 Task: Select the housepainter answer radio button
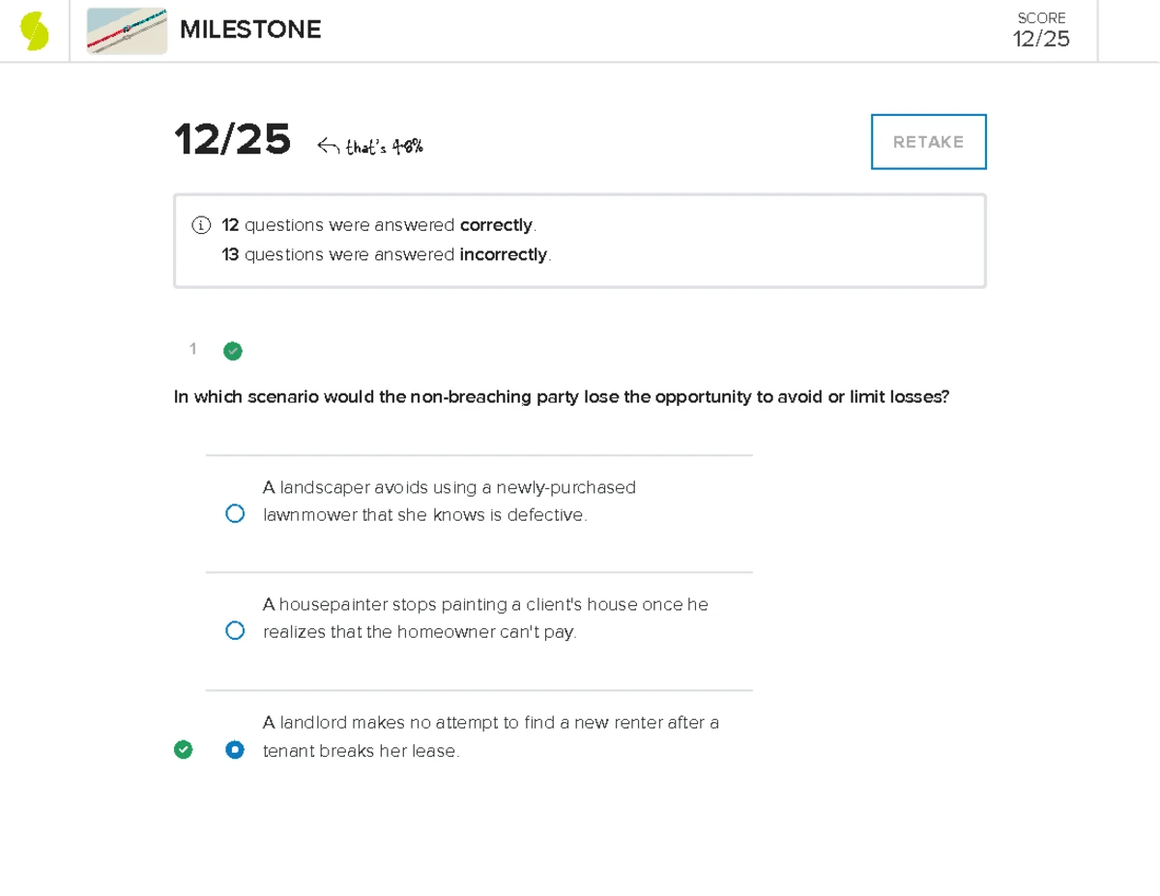coord(235,631)
